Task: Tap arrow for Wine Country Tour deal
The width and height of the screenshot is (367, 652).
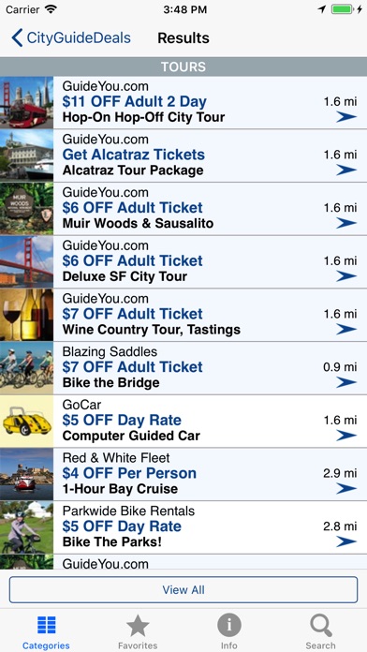Action: point(346,330)
